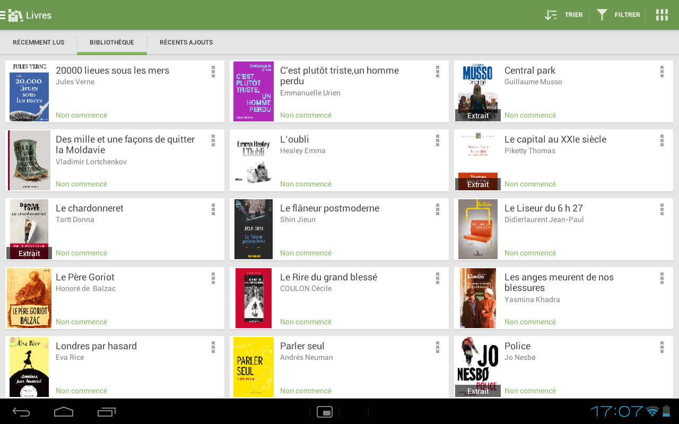
Task: Open the Emma Healey L'oubli cover
Action: point(254,160)
